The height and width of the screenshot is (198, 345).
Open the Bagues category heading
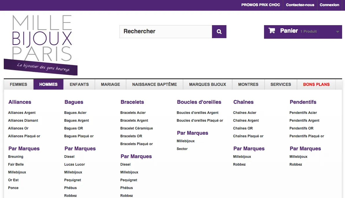point(74,102)
